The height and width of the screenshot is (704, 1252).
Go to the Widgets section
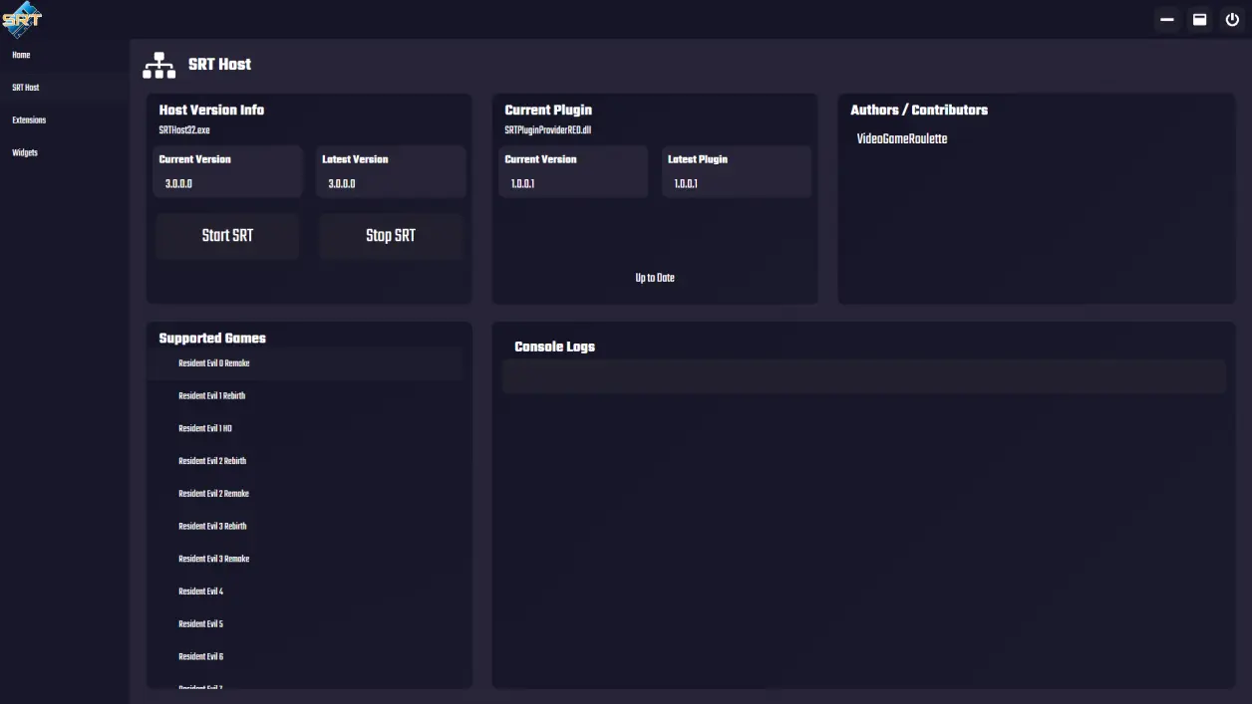coord(64,153)
